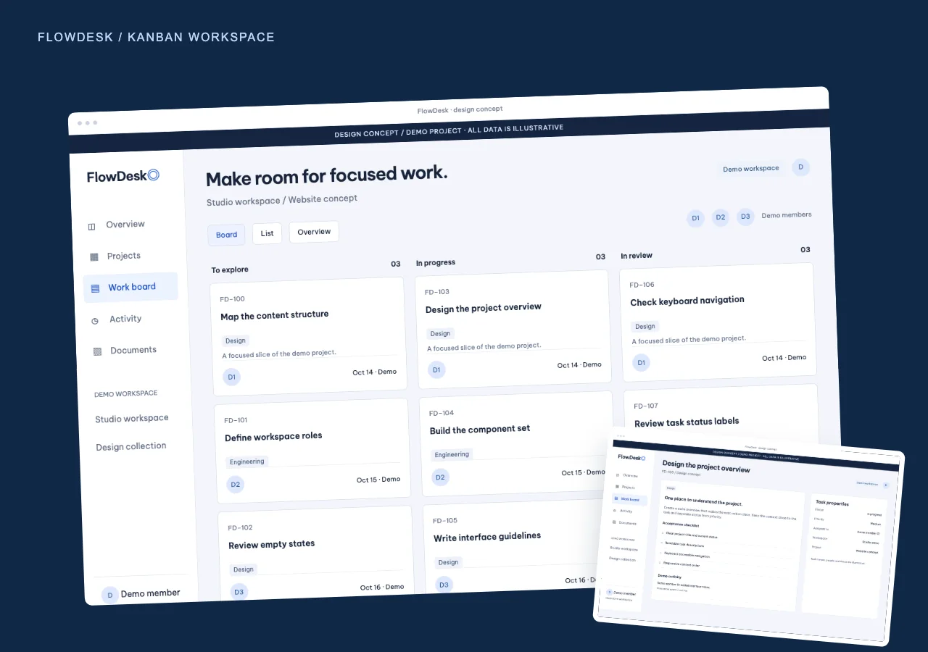This screenshot has height=652, width=928.
Task: Select the Work board icon in the board window sidebar
Action: tap(95, 288)
